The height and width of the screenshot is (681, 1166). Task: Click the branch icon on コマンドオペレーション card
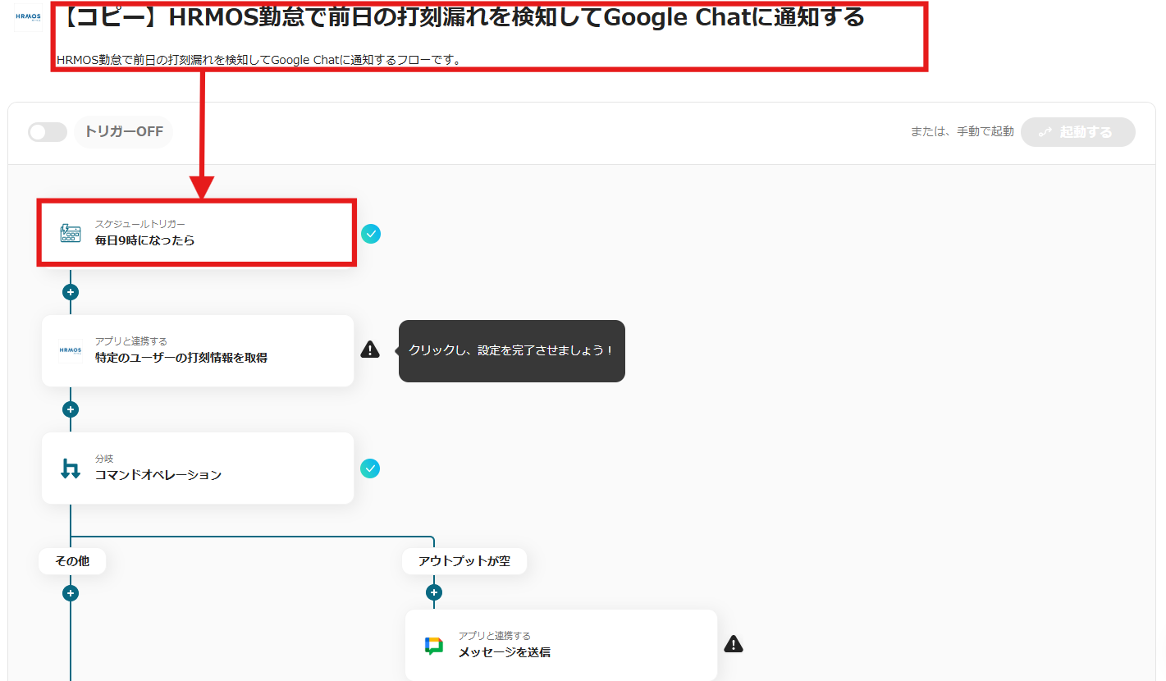71,468
